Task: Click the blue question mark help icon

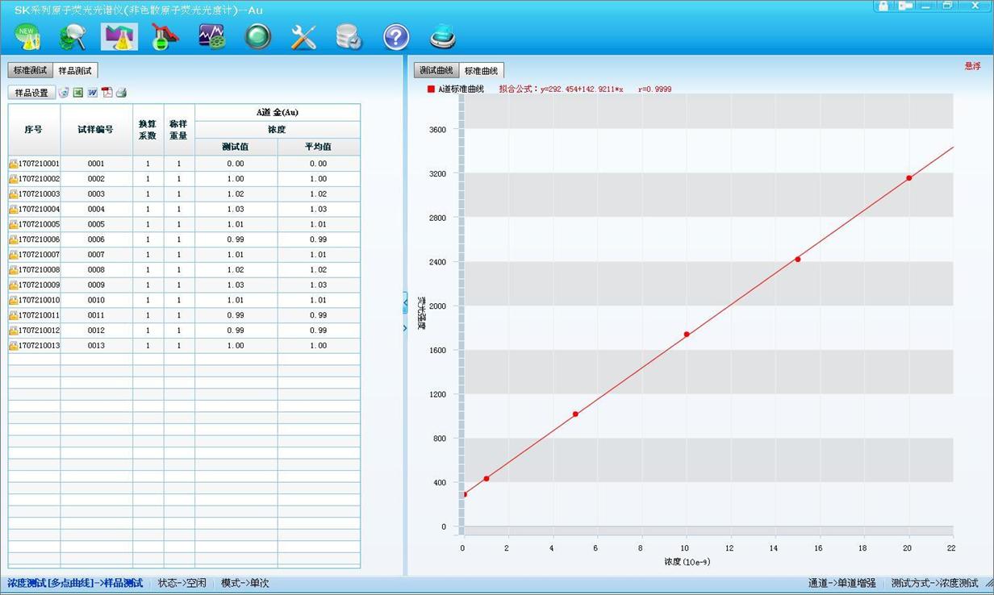Action: (395, 37)
